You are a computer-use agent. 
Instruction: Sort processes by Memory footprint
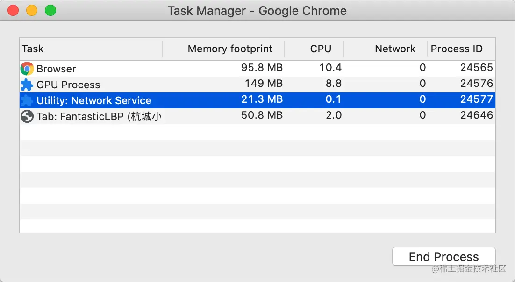point(230,49)
